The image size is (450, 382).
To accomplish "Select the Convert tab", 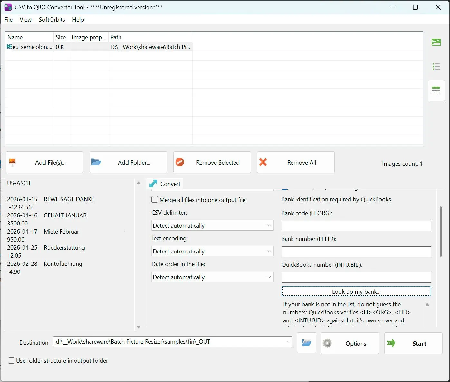I will click(165, 184).
